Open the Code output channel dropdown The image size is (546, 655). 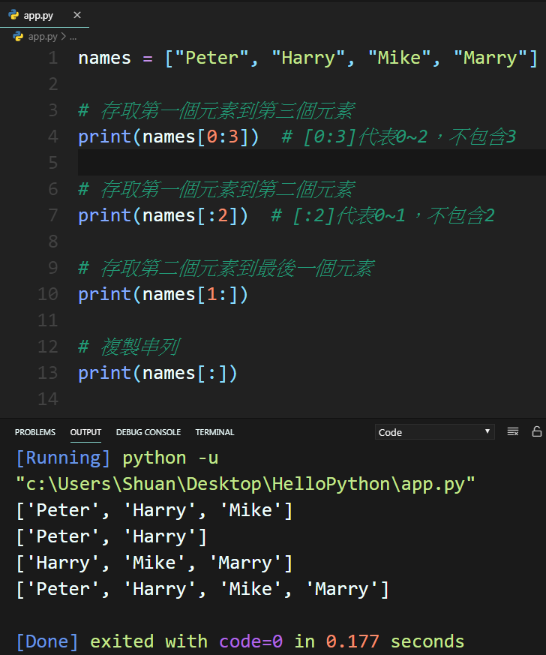pos(433,431)
